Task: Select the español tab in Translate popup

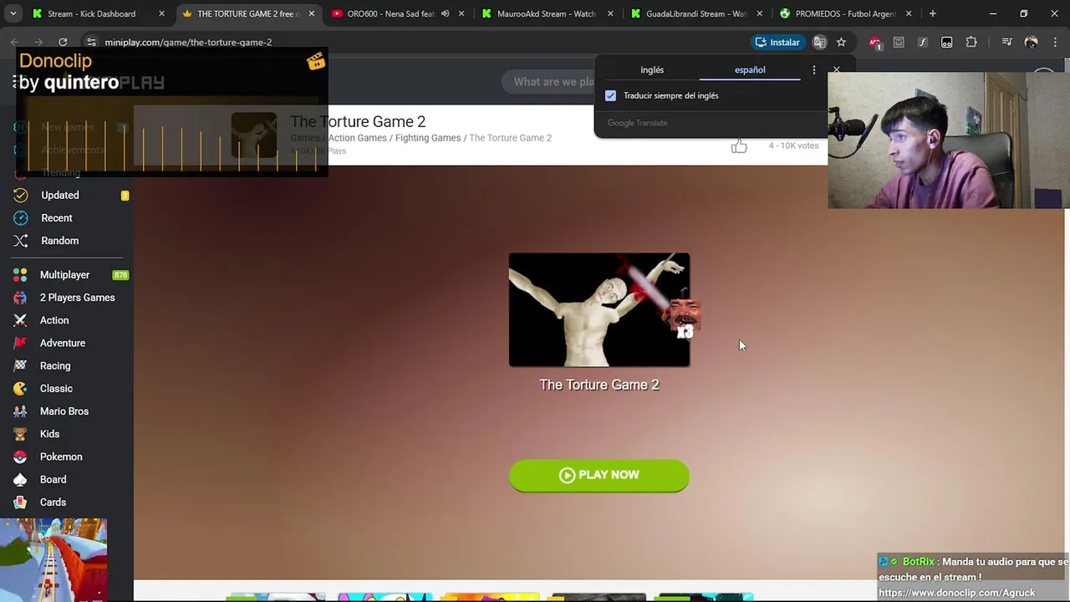Action: tap(750, 70)
